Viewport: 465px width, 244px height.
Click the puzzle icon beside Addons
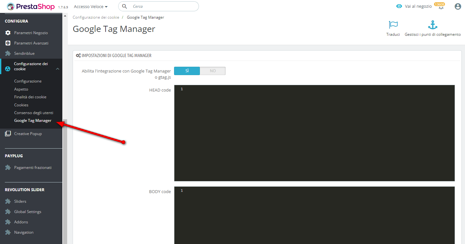(x=8, y=222)
